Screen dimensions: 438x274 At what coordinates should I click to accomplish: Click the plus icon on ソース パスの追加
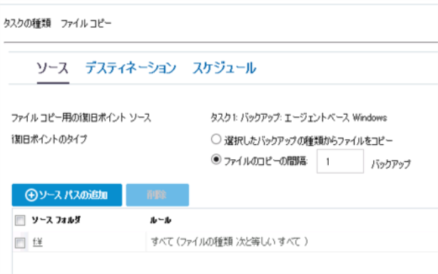pos(31,195)
